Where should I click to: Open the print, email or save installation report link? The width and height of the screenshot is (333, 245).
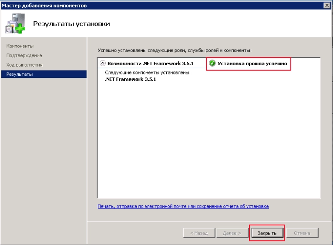pos(183,206)
